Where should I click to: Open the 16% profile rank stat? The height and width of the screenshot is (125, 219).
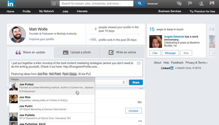click(x=113, y=40)
